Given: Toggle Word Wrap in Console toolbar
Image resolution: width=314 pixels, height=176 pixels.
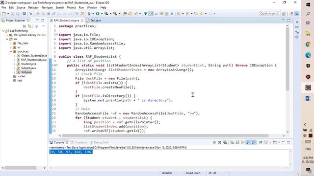Looking at the screenshot, I should tap(243, 142).
